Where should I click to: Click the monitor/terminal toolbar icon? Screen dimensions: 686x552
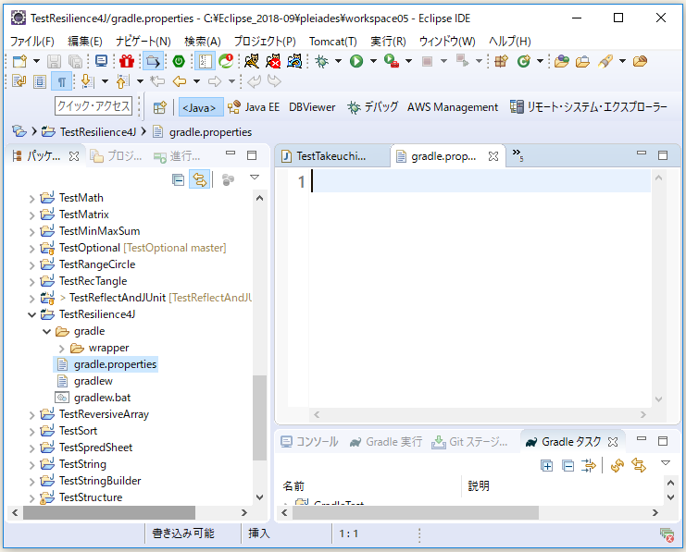pos(101,61)
